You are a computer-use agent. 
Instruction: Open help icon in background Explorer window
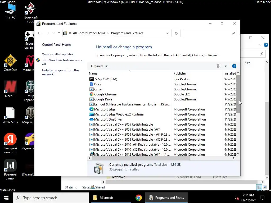[266, 45]
